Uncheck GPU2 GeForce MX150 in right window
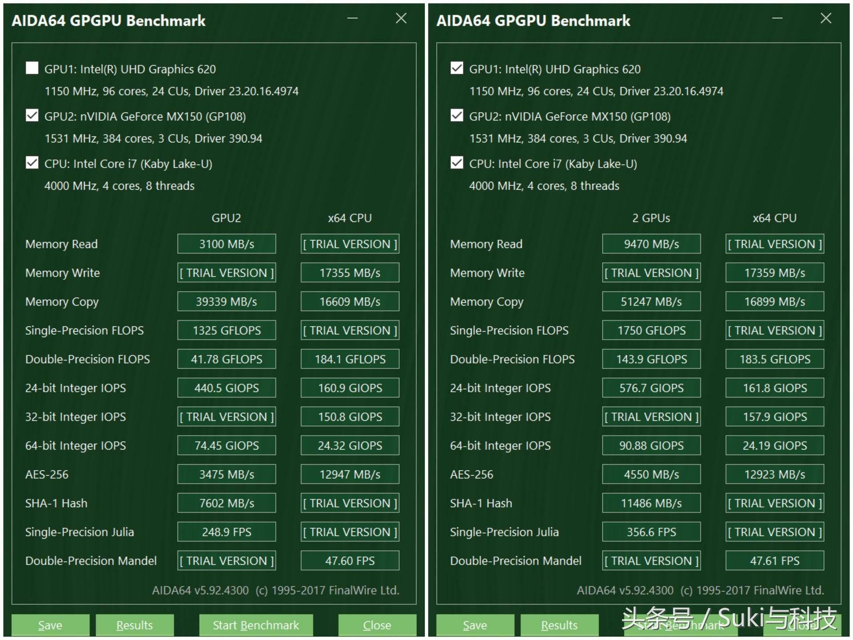The height and width of the screenshot is (640, 853). click(457, 116)
